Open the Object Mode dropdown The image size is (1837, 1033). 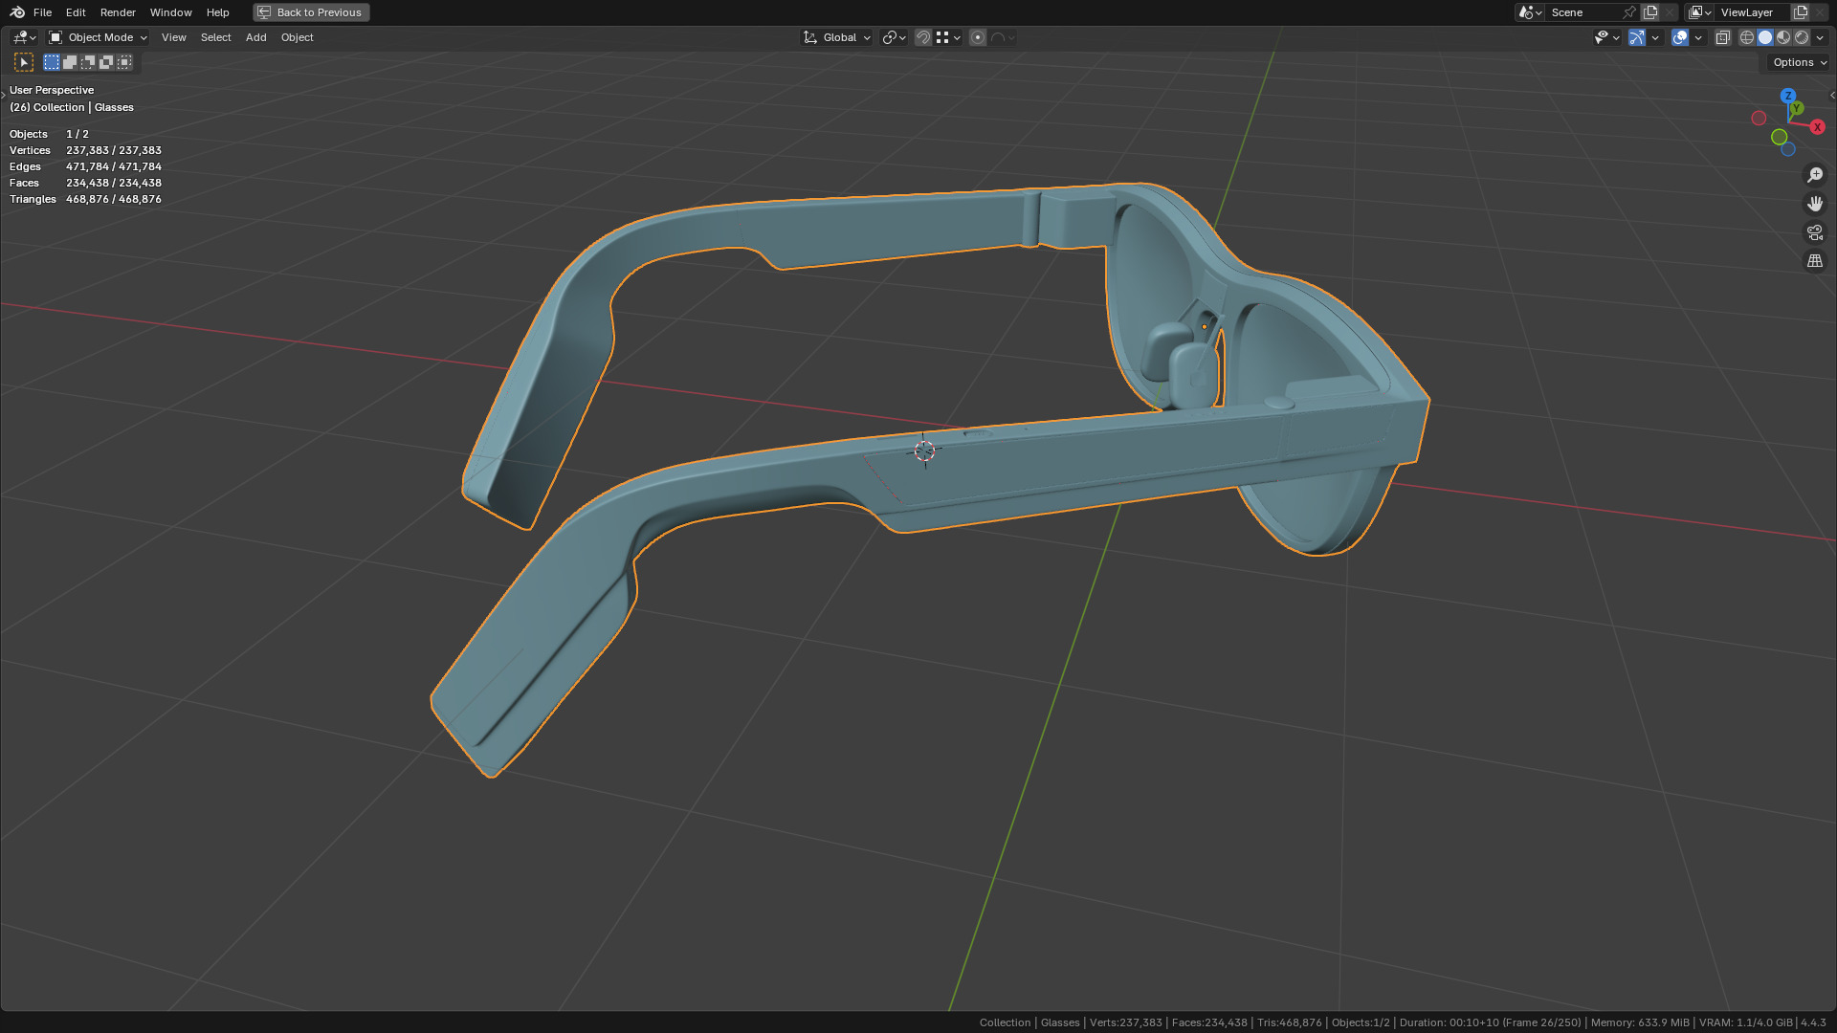(98, 37)
